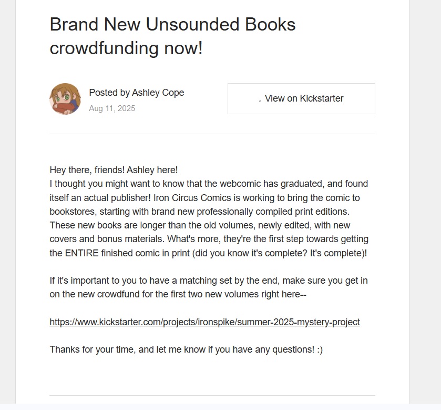This screenshot has height=410, width=441.
Task: Click the 'I thought you might want to know' line
Action: [208, 184]
